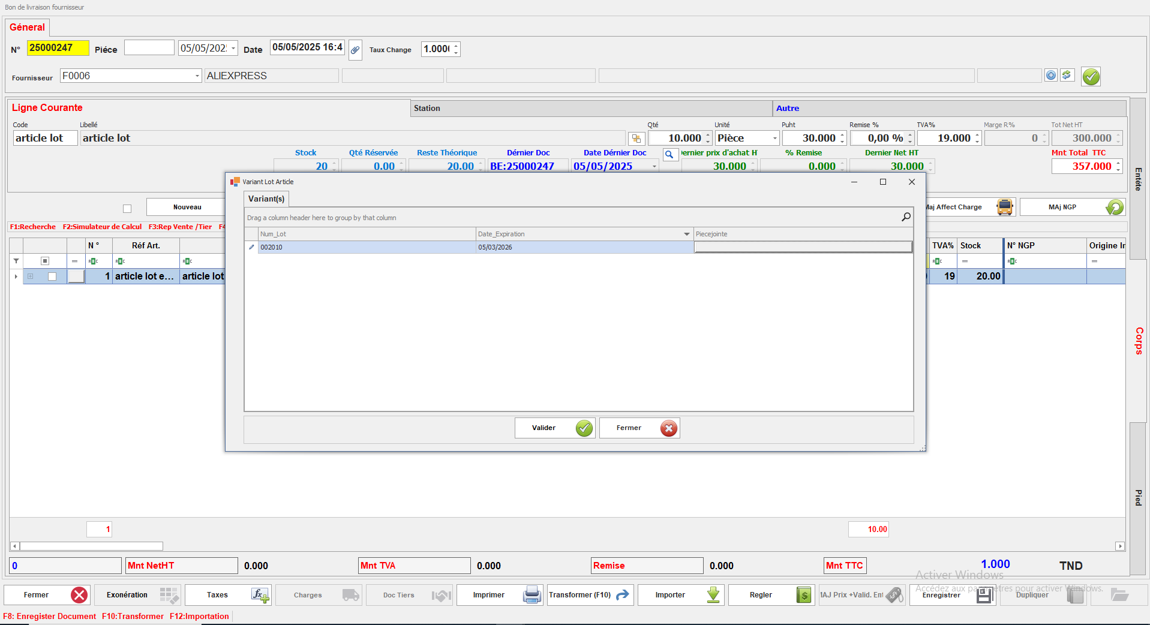Click the paperclip attachment icon near Date

(355, 50)
